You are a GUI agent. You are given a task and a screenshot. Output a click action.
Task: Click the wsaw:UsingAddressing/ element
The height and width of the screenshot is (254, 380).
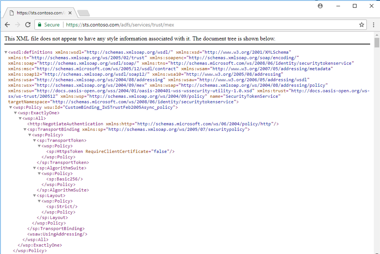coord(57,234)
